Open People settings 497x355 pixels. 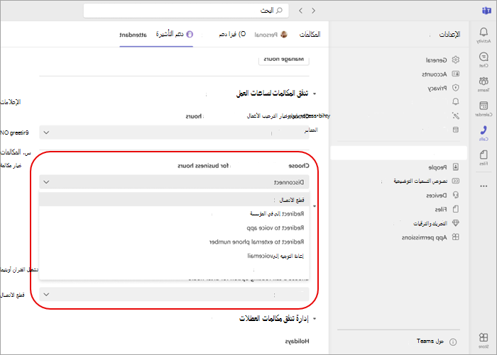coord(437,167)
